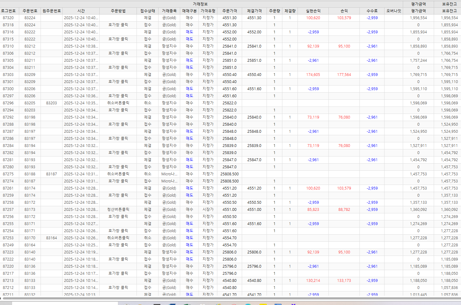Click balance value 1,057,836 in row 87212
The height and width of the screenshot is (305, 461).
(449, 288)
